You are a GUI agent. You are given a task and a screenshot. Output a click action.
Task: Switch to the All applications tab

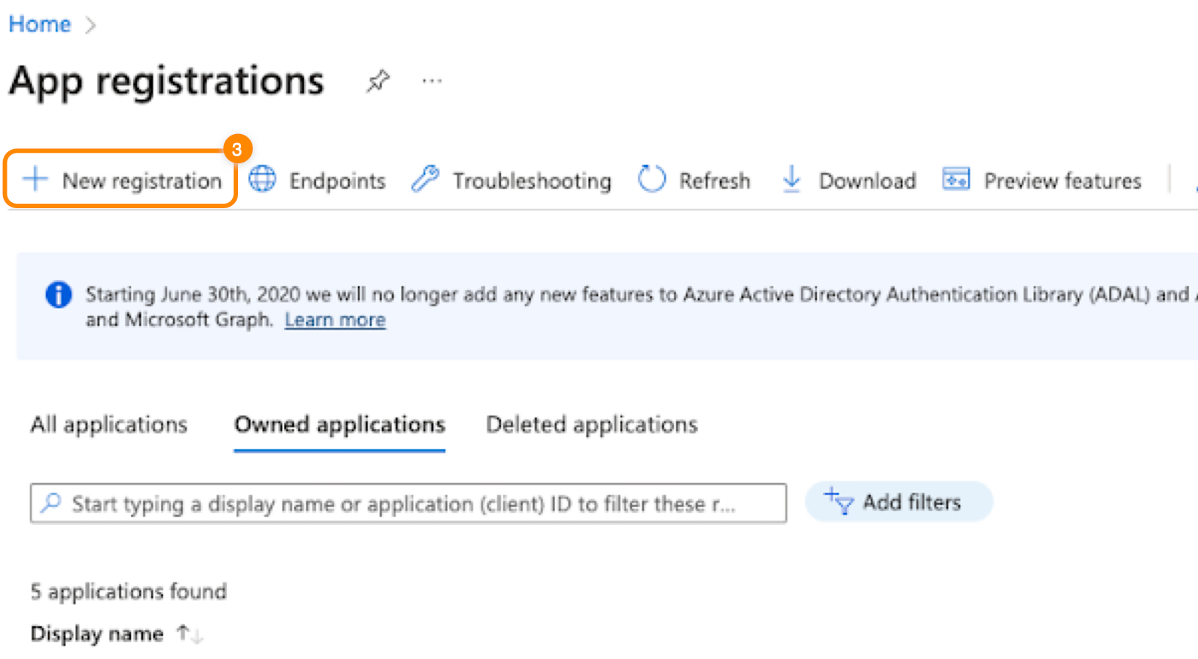pyautogui.click(x=109, y=425)
